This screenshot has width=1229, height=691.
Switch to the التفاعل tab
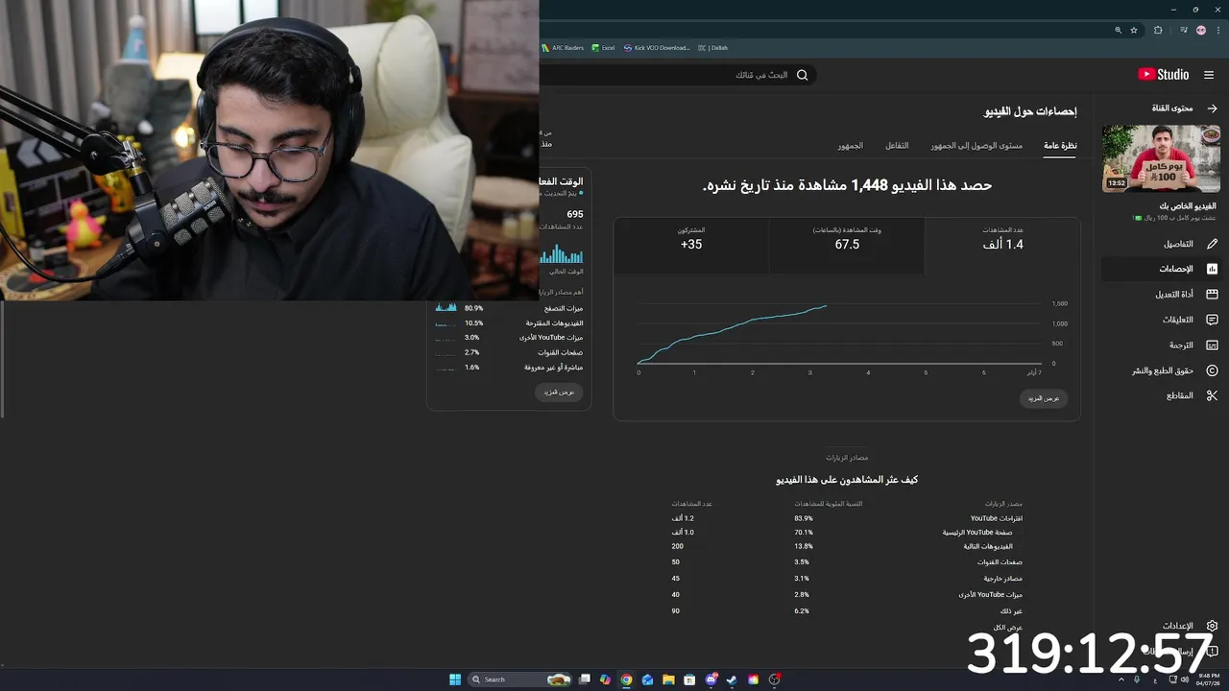[897, 146]
